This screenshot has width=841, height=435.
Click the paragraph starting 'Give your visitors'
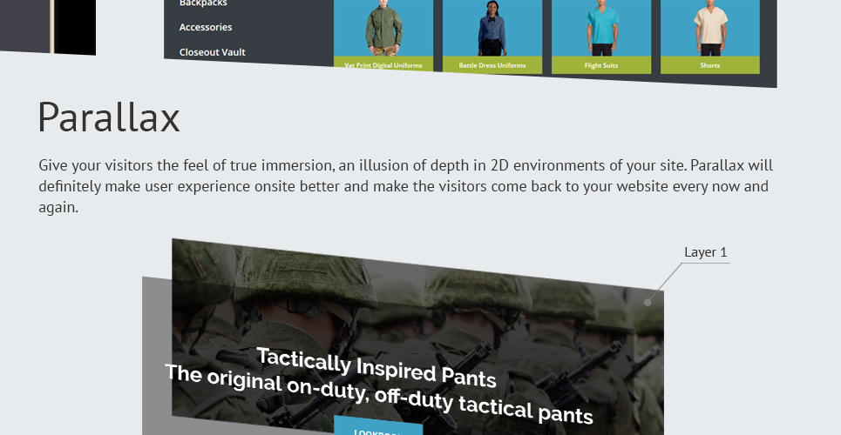pyautogui.click(x=405, y=186)
